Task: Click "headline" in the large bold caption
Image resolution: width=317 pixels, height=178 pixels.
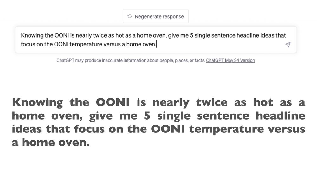Action: tap(280, 116)
